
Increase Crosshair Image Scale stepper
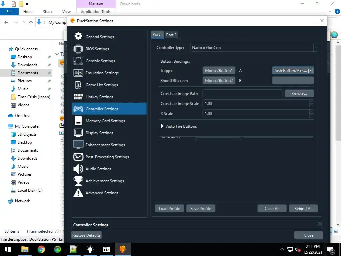(312, 101)
